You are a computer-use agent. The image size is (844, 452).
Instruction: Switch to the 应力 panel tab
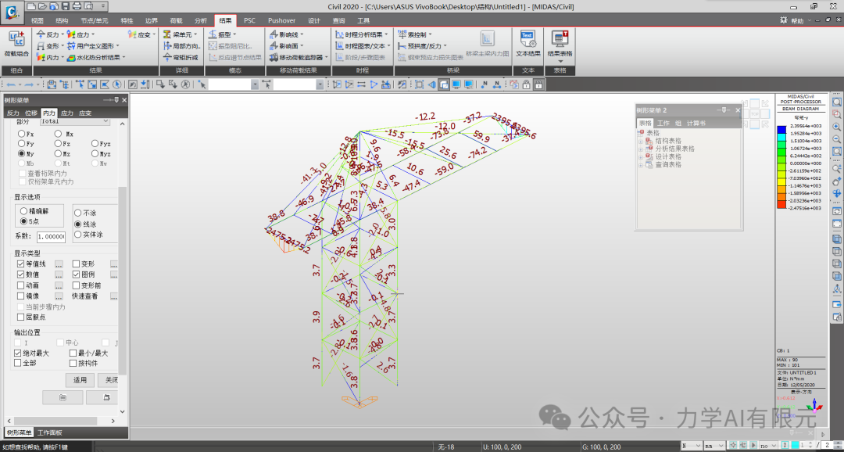66,113
